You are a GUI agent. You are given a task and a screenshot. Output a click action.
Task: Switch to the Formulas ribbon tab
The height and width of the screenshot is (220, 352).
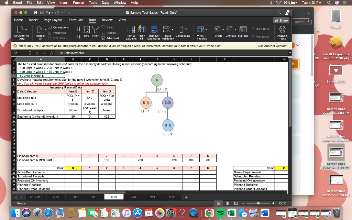[x=76, y=20]
